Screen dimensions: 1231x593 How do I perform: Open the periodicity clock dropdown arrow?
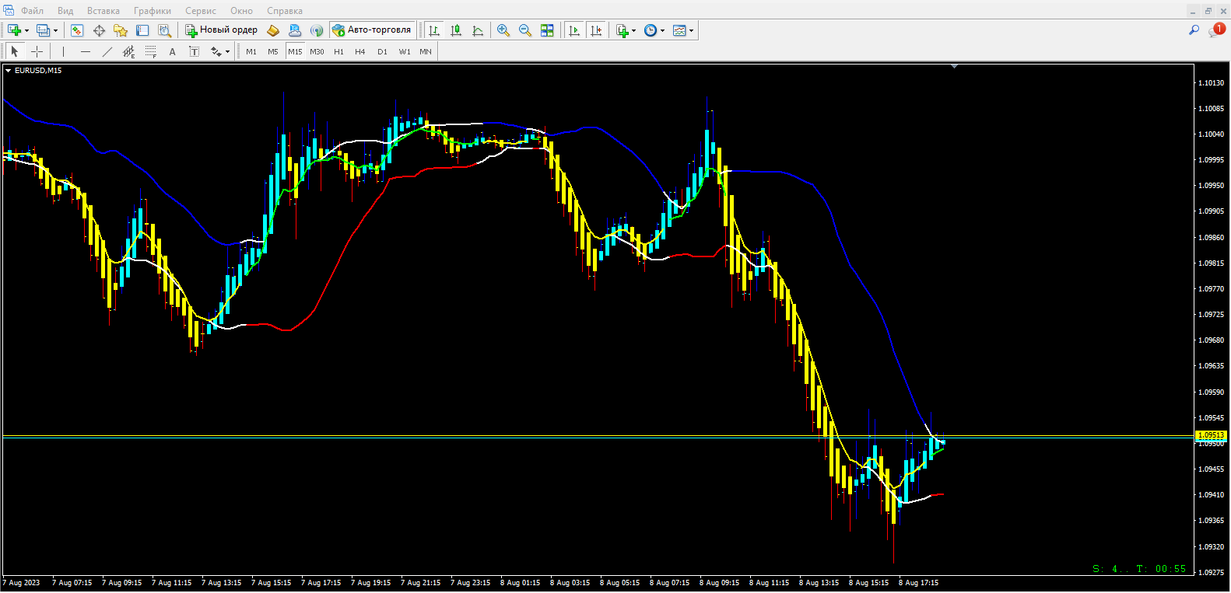click(662, 31)
